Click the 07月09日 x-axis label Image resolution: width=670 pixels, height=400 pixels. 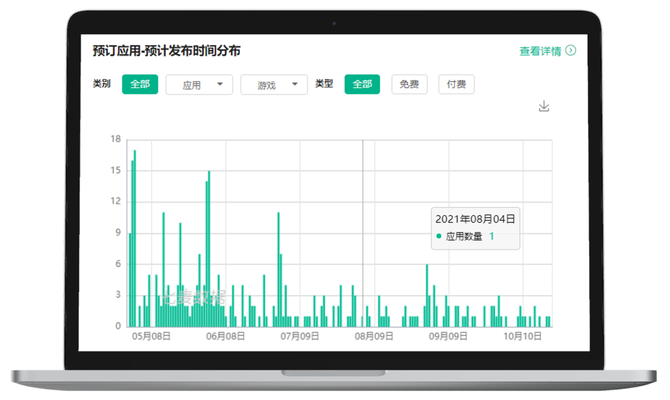[x=300, y=336]
